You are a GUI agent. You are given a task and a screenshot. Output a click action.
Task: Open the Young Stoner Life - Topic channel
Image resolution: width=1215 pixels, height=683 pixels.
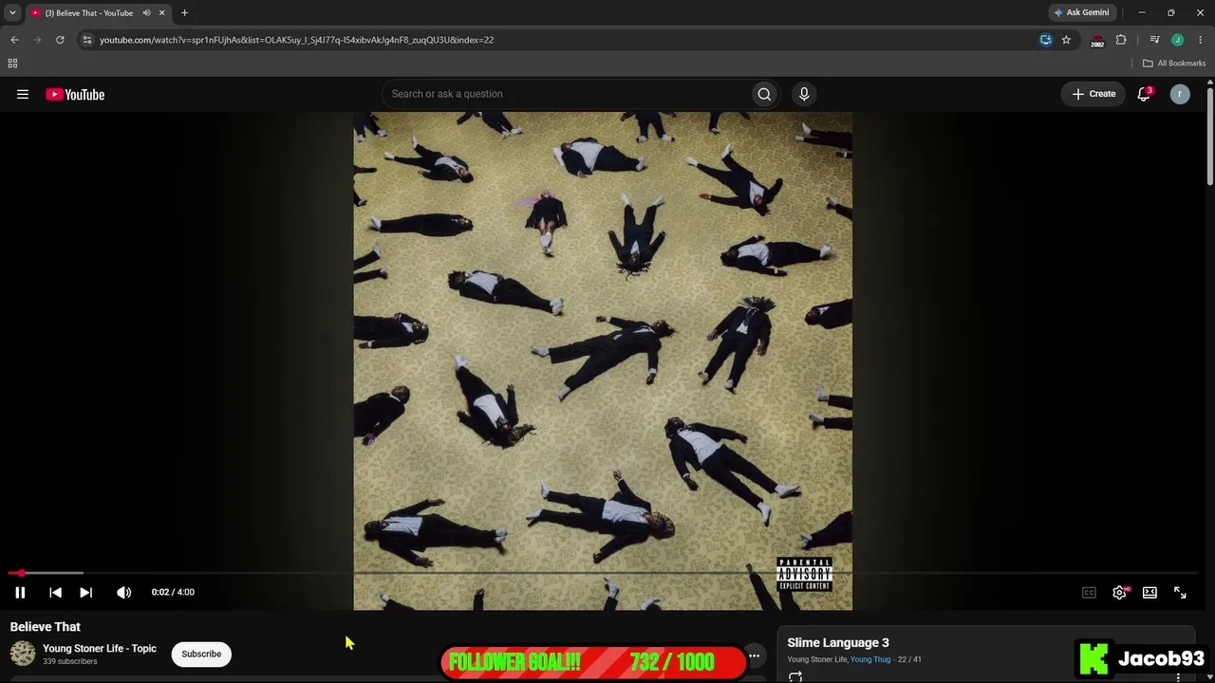tap(100, 649)
